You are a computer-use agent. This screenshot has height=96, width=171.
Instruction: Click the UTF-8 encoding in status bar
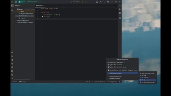[97, 82]
